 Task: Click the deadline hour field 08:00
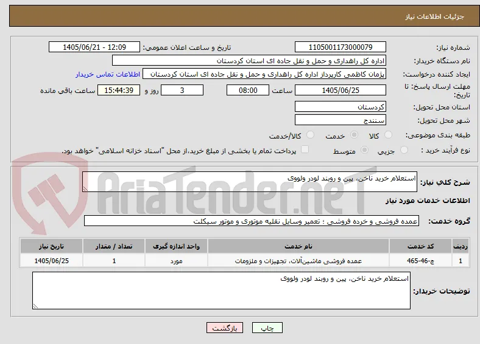click(x=248, y=90)
